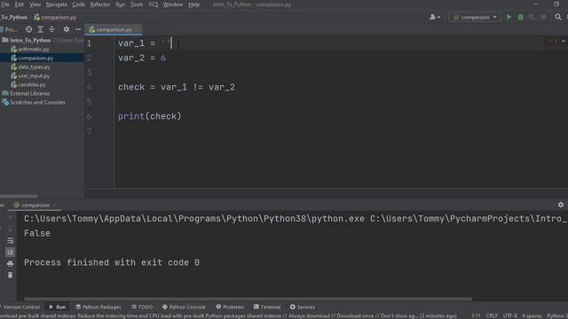The height and width of the screenshot is (319, 568).
Task: Click cursor position 1:11 in status bar
Action: click(476, 315)
